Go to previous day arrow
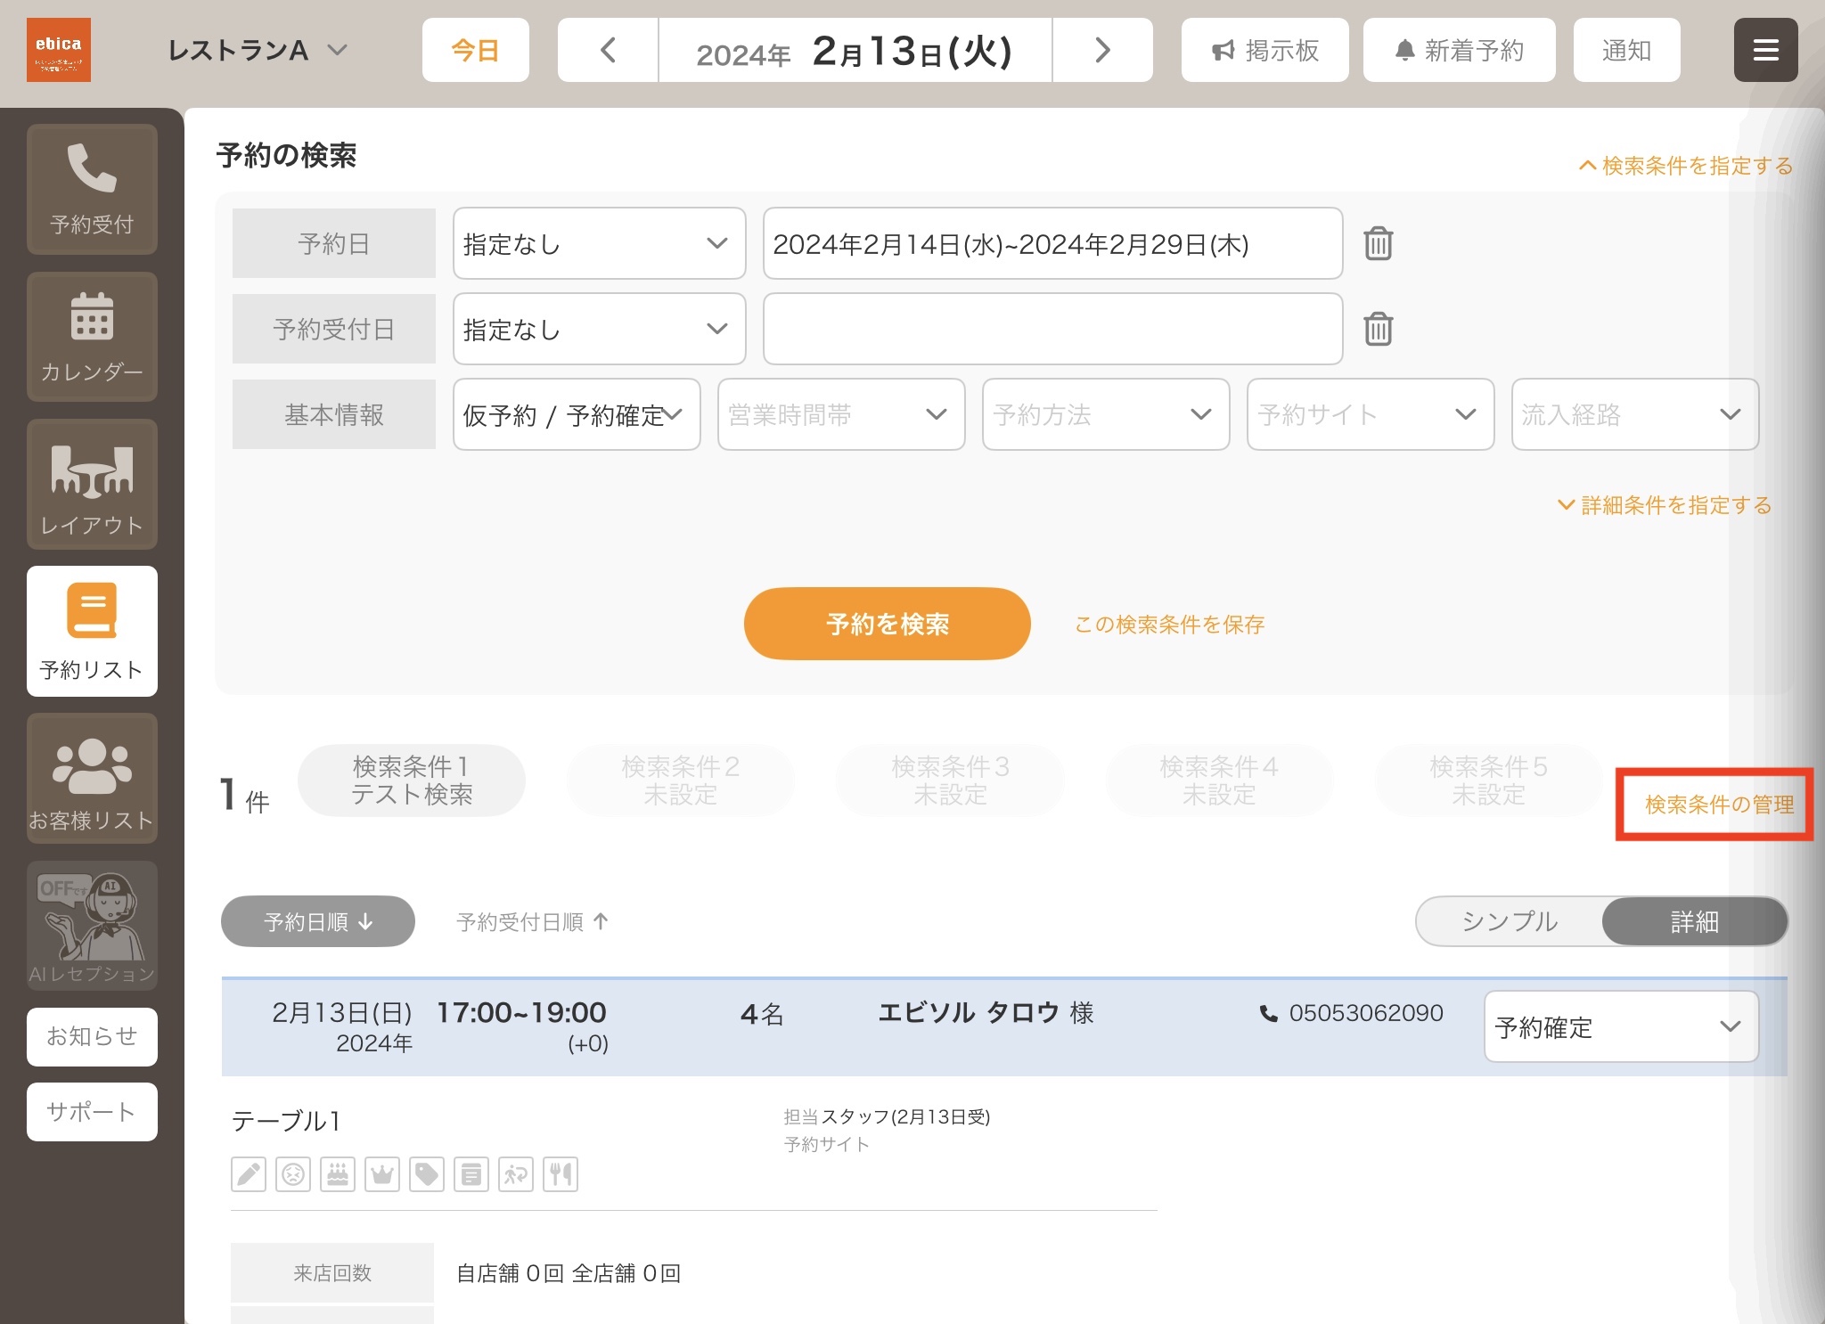The height and width of the screenshot is (1324, 1825). pos(609,50)
